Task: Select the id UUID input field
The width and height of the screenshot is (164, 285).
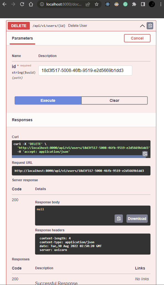Action: coord(85,71)
